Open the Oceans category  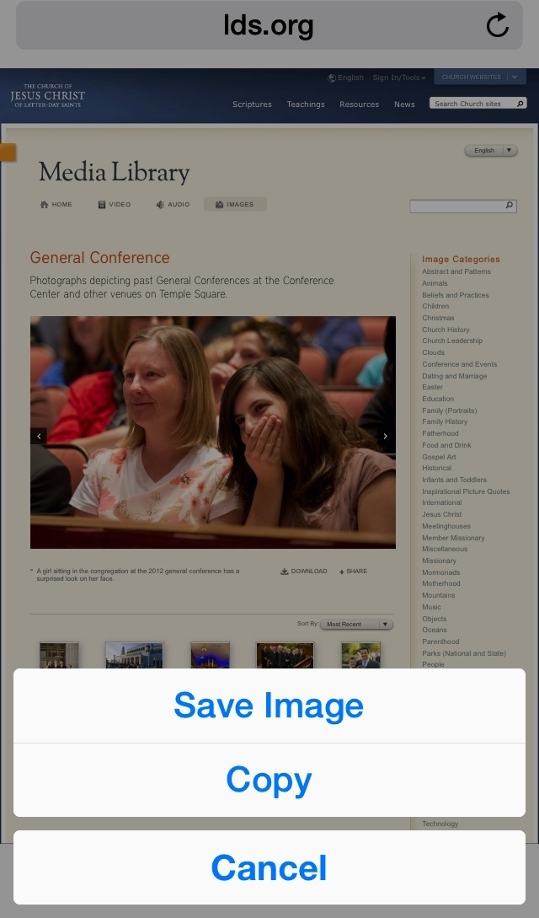click(x=435, y=630)
